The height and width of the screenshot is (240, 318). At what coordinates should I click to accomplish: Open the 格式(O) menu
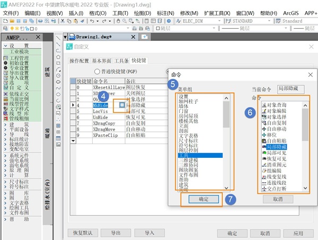98,13
